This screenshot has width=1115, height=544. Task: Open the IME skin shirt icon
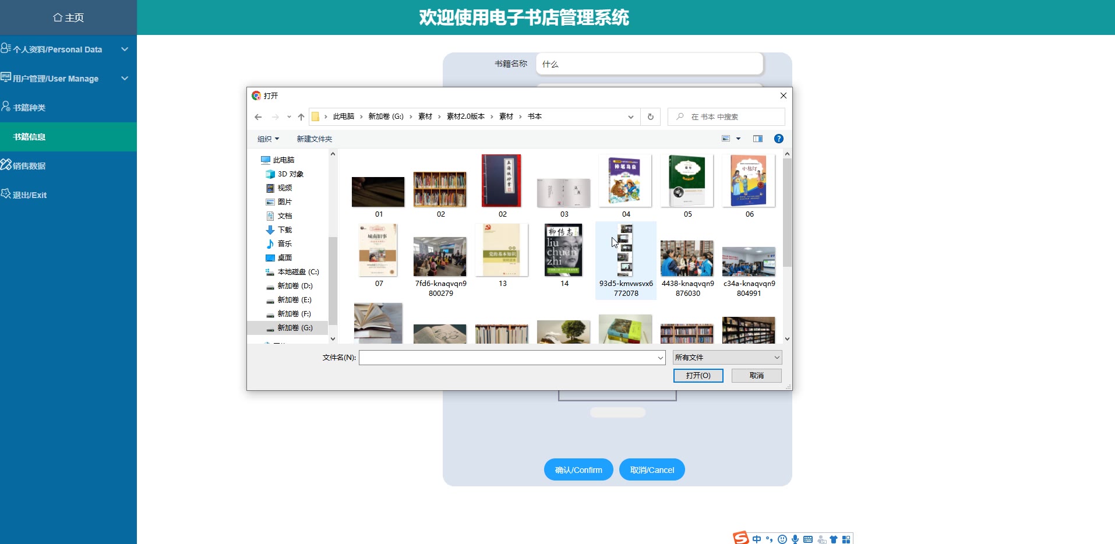pyautogui.click(x=834, y=539)
